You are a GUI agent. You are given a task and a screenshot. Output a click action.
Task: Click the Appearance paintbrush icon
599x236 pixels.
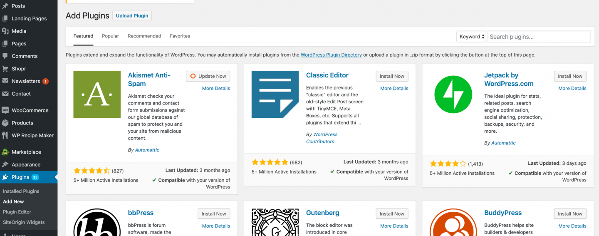pyautogui.click(x=5, y=164)
